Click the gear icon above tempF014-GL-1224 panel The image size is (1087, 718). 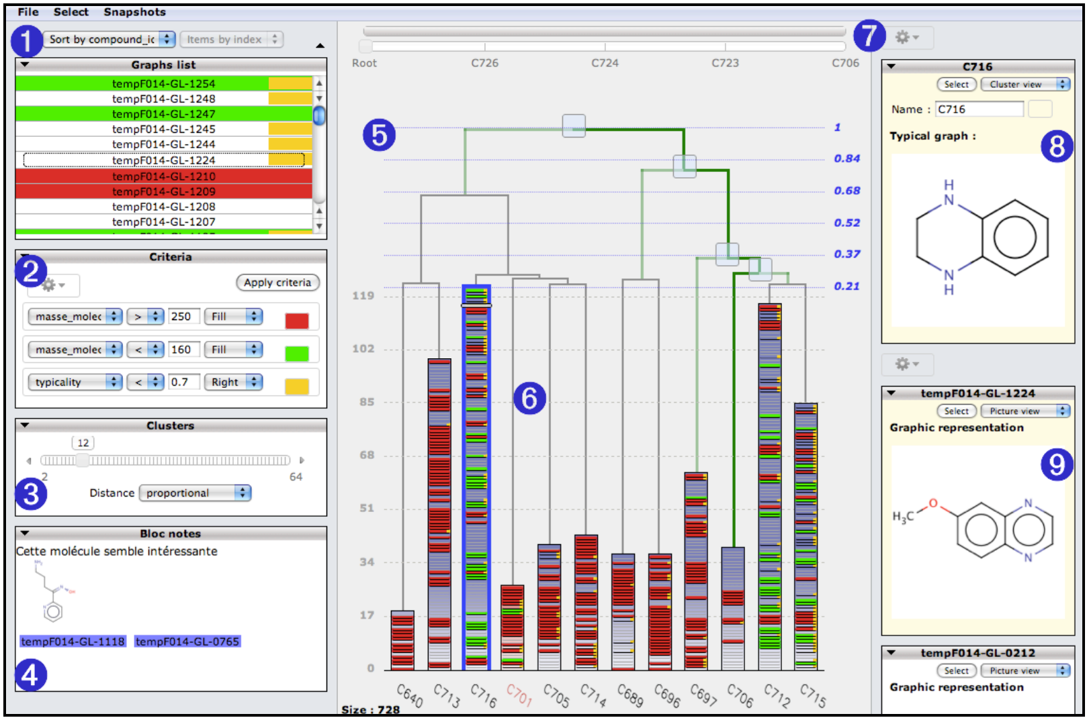pos(906,364)
